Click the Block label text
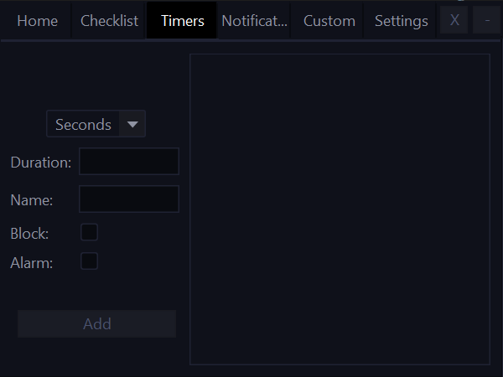Screen dimensions: 503x377 [x=29, y=234]
